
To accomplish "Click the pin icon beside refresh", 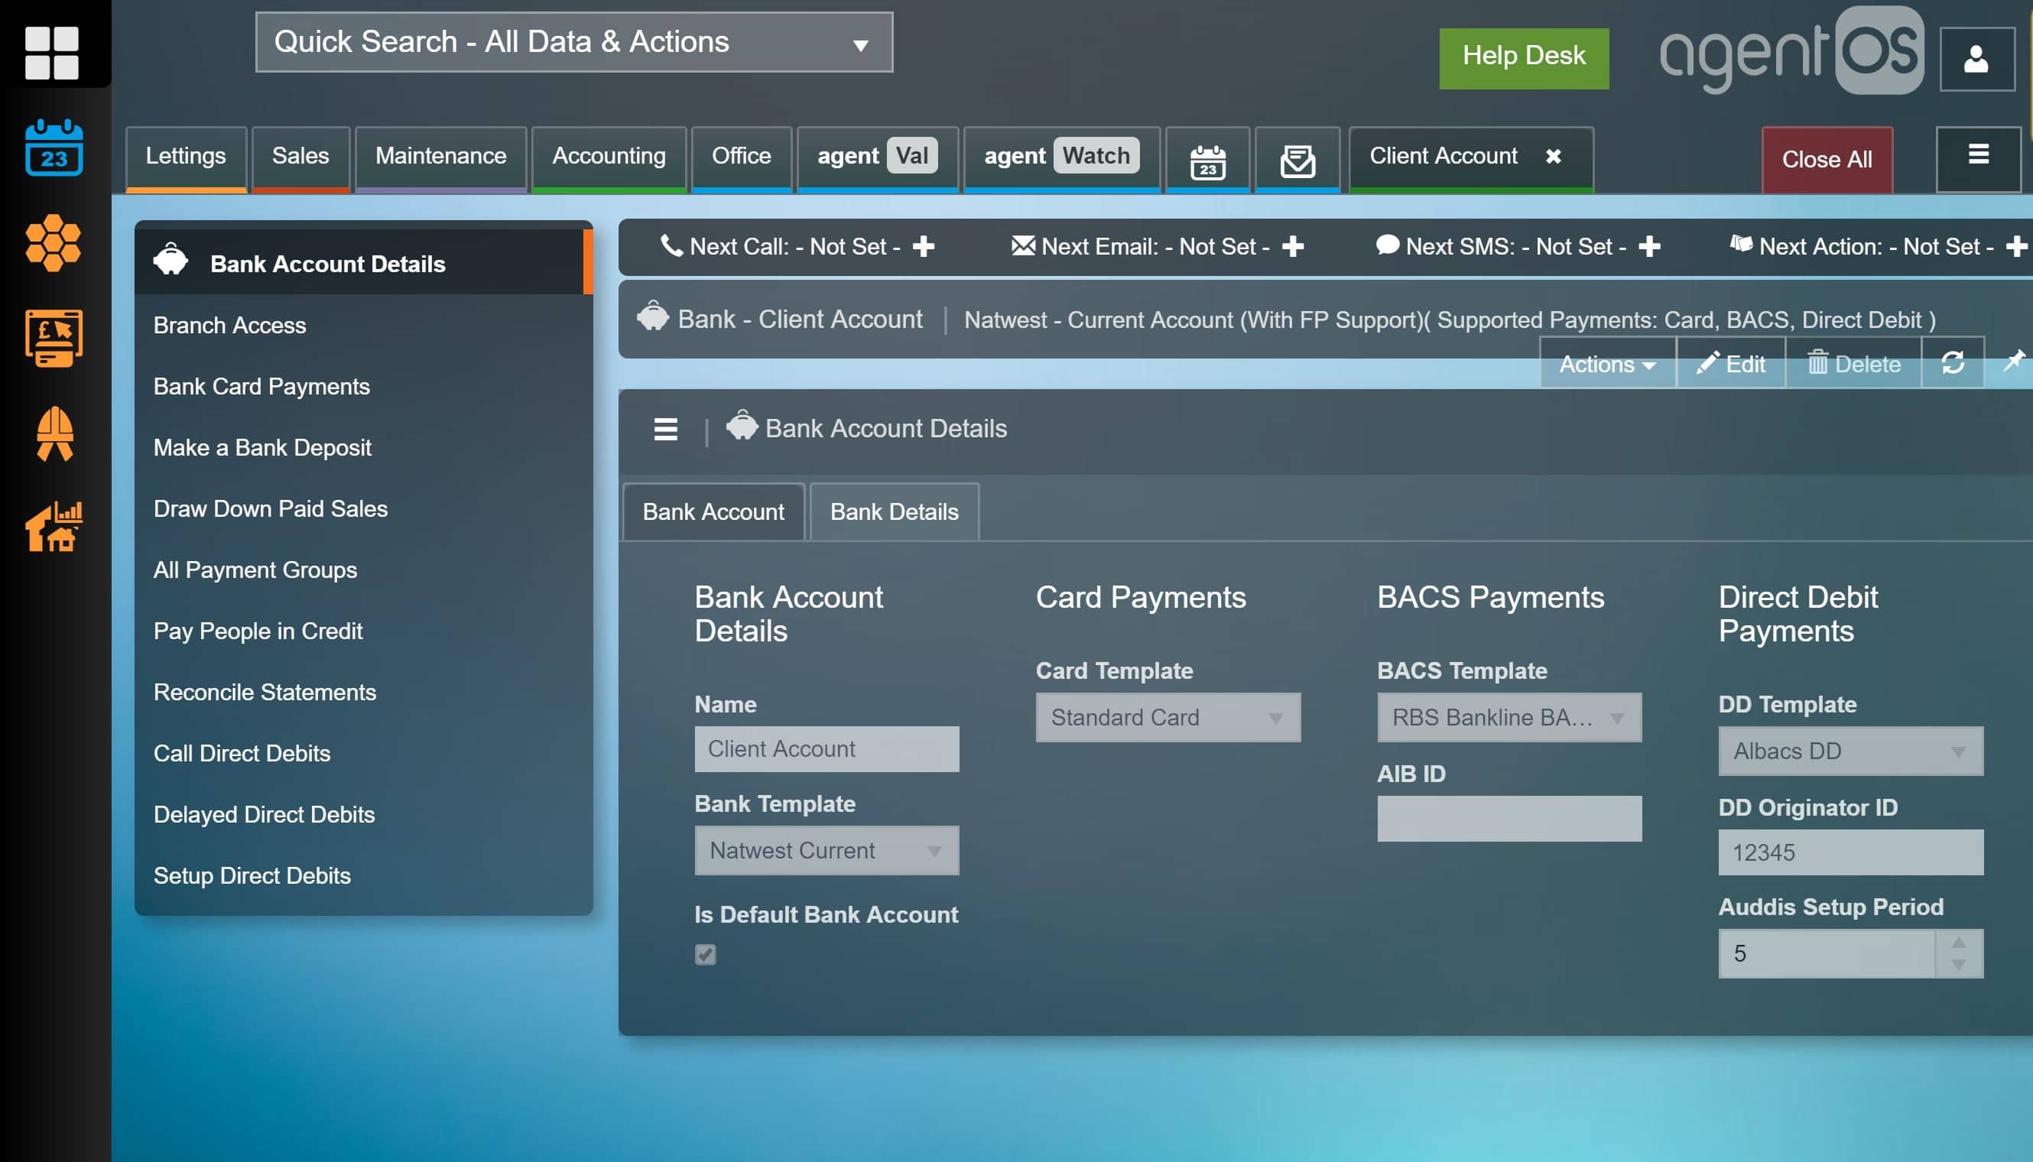I will 2013,362.
